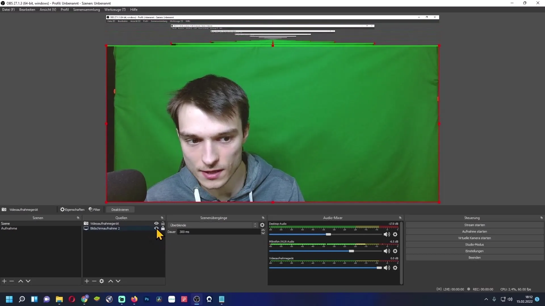Undock the Audio-Mixer panel via popout icon

[x=400, y=218]
